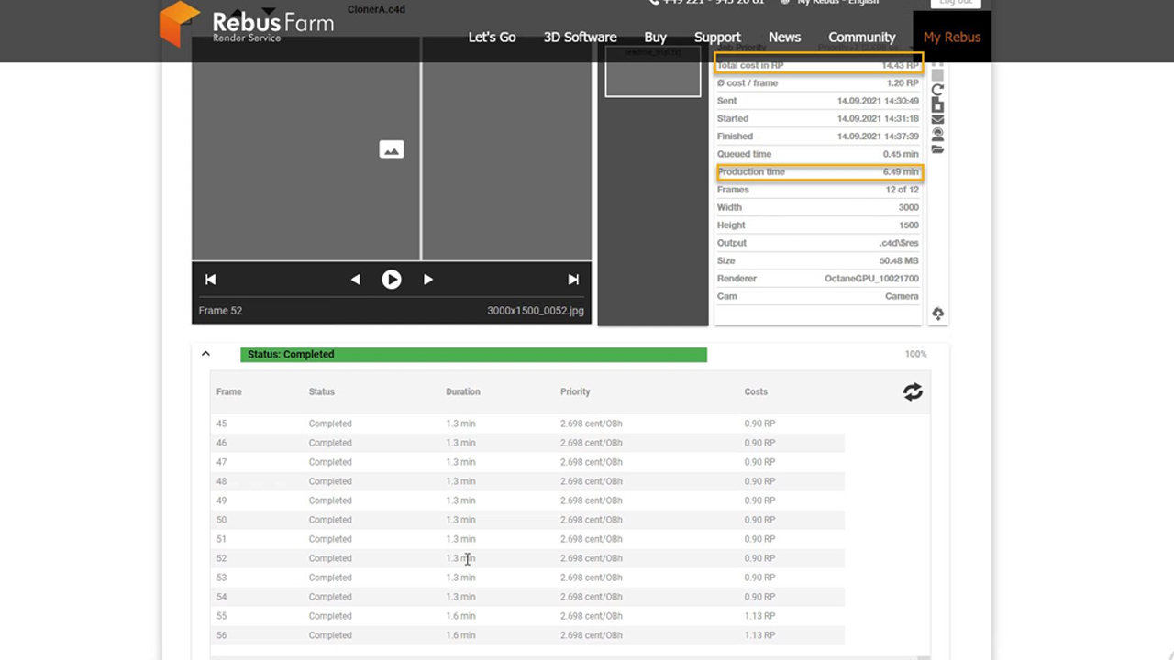Open the 3D Software menu
Viewport: 1174px width, 660px height.
tap(580, 38)
